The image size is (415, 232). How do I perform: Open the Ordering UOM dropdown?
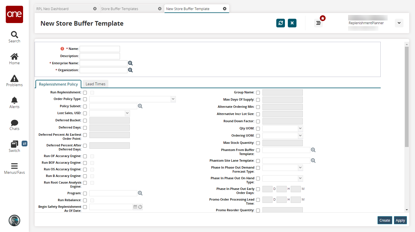pyautogui.click(x=300, y=135)
